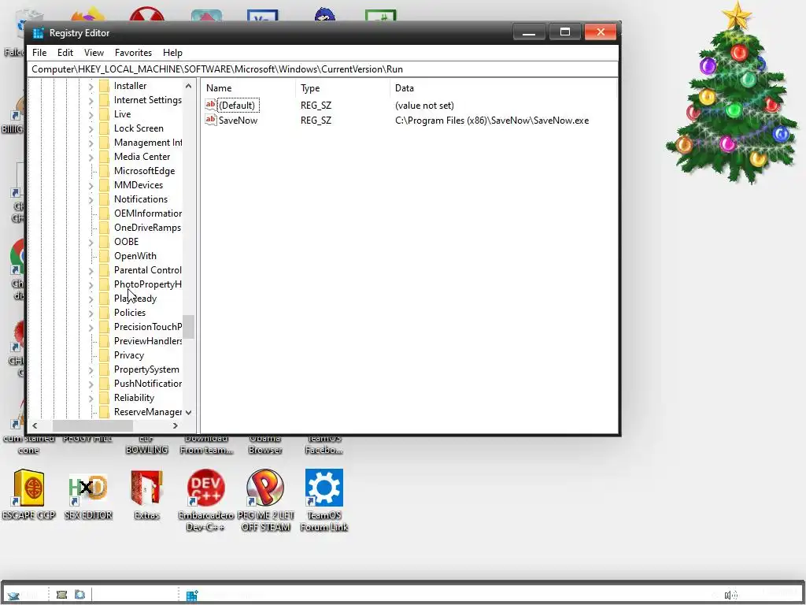Open the HxD SEX EDITOR desktop icon
This screenshot has height=605, width=806.
(88, 495)
